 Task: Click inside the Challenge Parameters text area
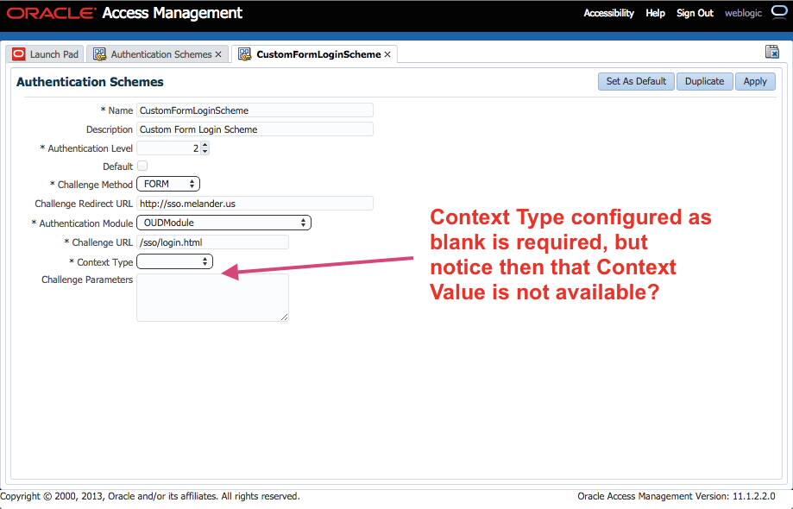[x=211, y=298]
